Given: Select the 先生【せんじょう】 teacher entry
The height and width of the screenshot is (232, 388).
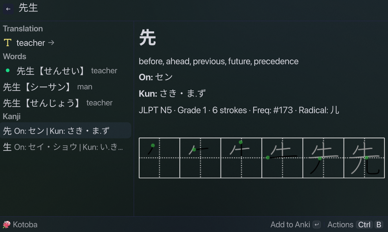Looking at the screenshot, I should tap(66, 103).
